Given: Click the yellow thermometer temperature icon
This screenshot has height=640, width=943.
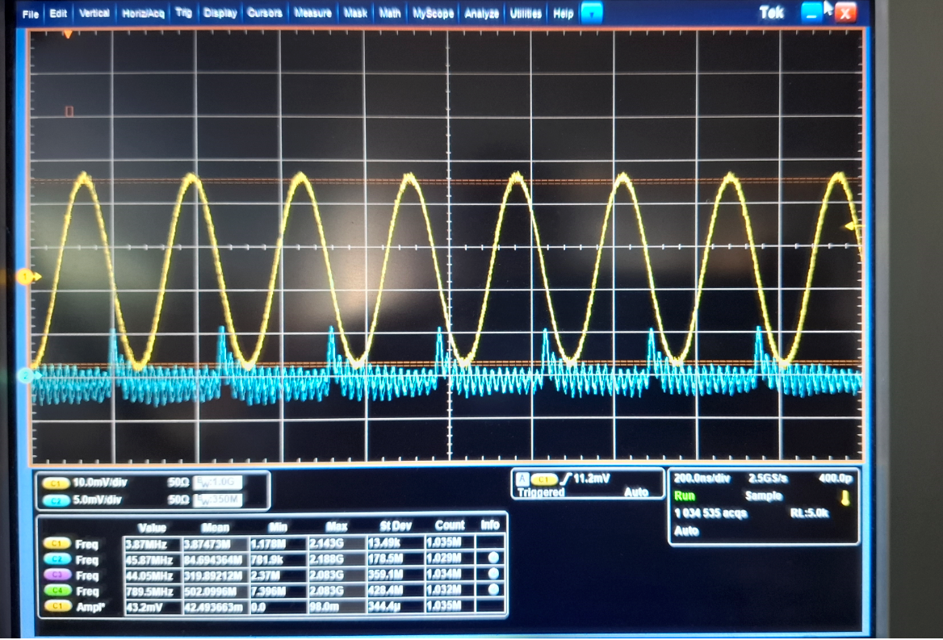Looking at the screenshot, I should point(845,498).
